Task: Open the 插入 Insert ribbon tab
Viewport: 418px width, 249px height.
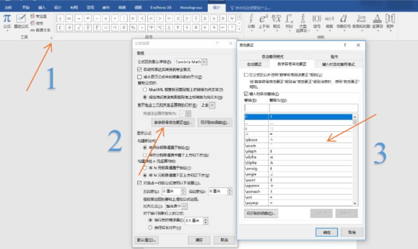Action: (x=41, y=8)
